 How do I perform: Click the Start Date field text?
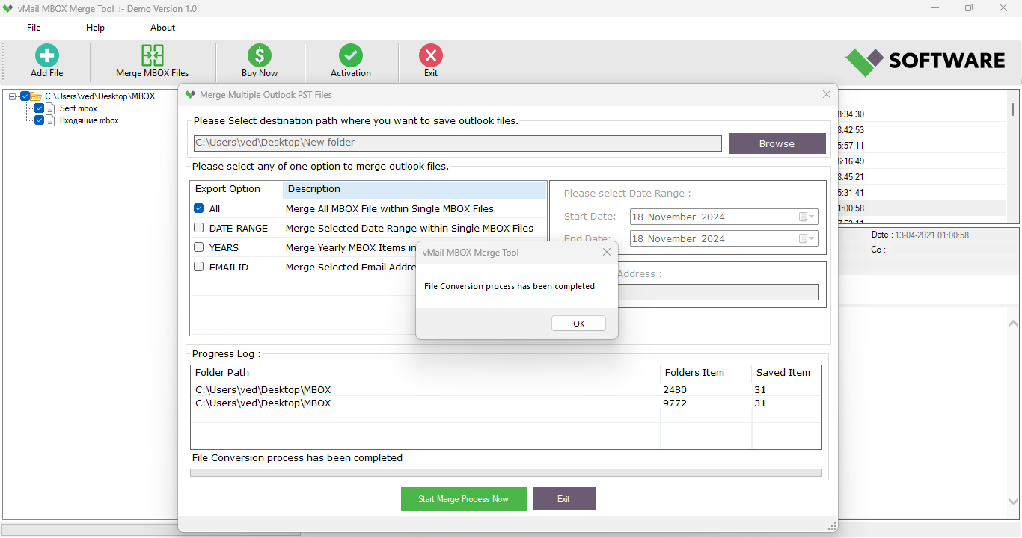[678, 217]
